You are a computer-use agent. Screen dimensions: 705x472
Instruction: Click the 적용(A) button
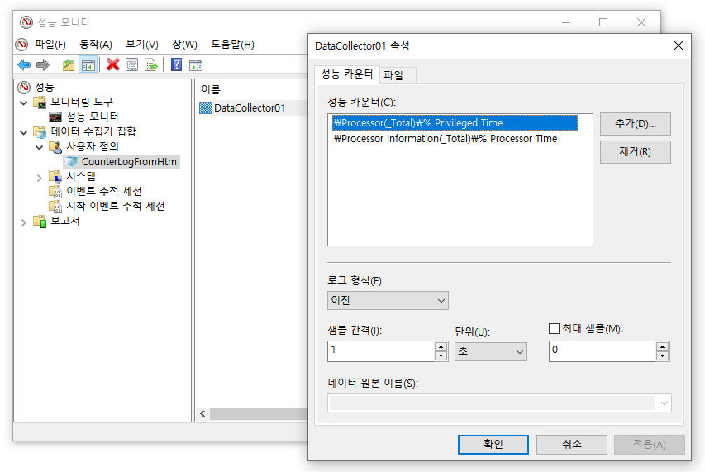coord(650,444)
